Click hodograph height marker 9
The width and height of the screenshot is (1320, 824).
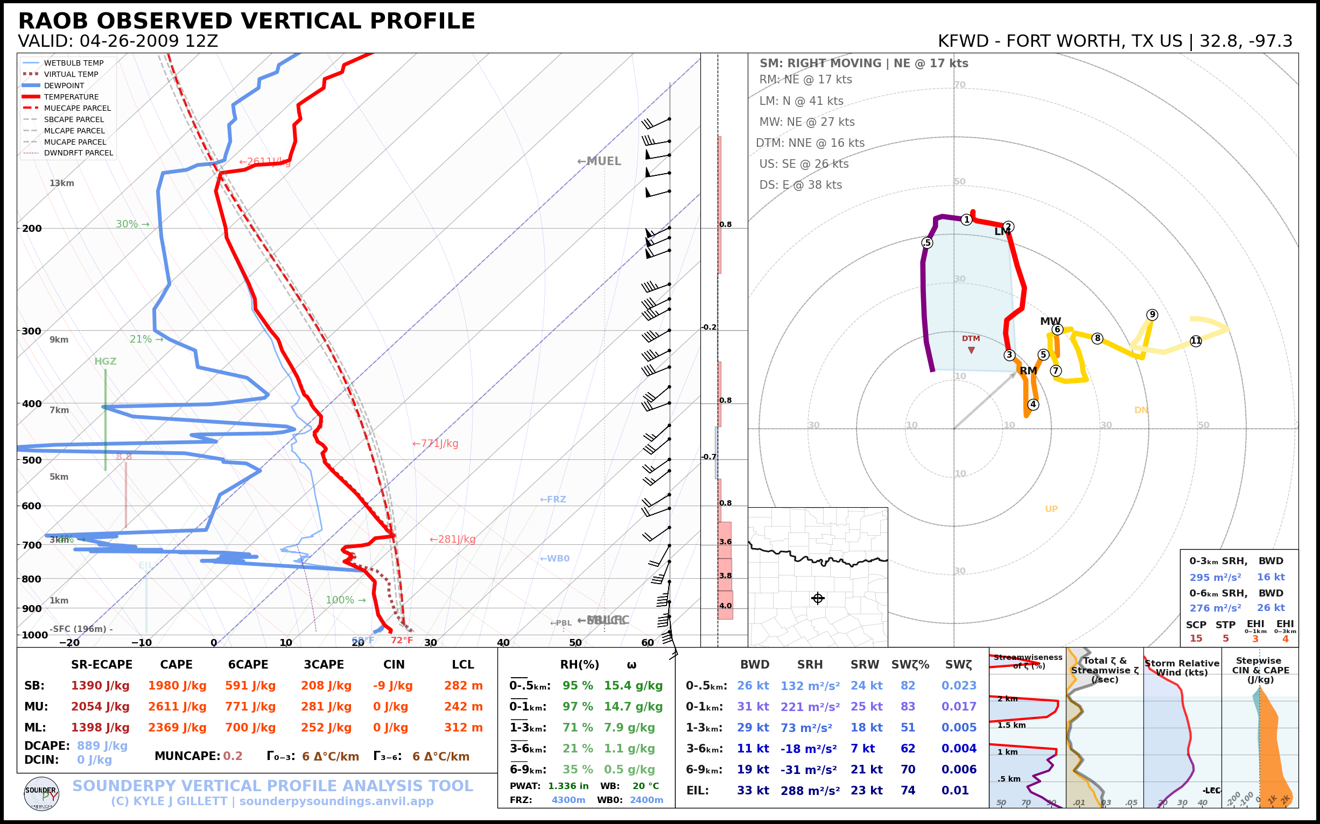pos(1152,315)
